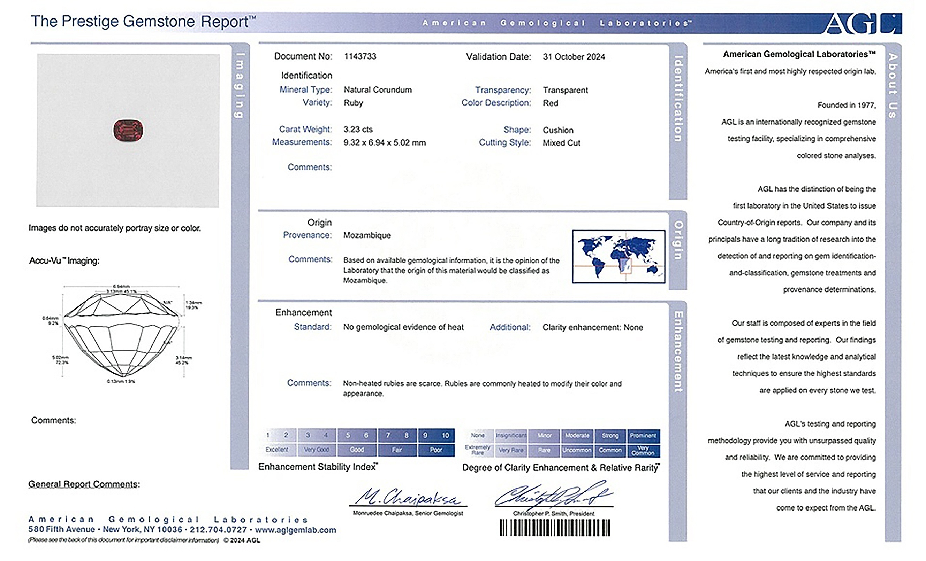Open the www.aglgemlab.com link
926x561 pixels.
tap(295, 530)
